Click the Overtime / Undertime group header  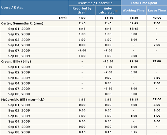point(95,3)
